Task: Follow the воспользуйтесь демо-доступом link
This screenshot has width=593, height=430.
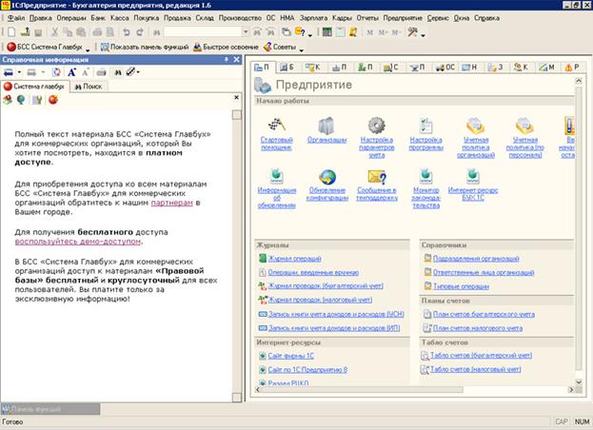Action: point(78,241)
